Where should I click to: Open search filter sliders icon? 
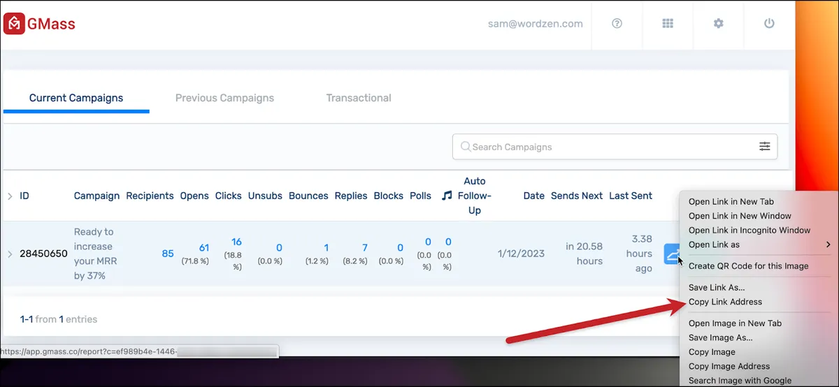point(765,146)
